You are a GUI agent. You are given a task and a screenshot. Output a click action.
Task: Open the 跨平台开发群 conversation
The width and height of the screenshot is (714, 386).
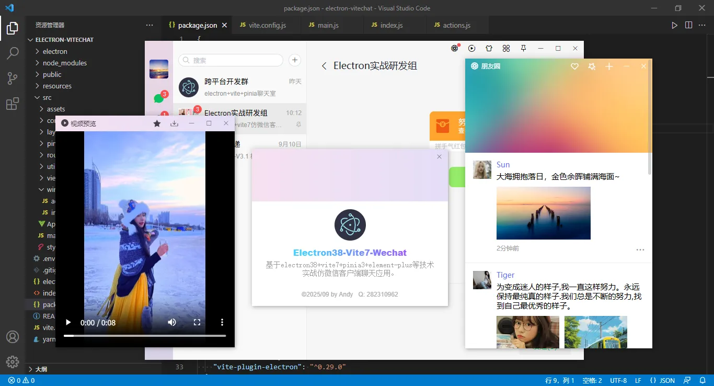pos(240,87)
